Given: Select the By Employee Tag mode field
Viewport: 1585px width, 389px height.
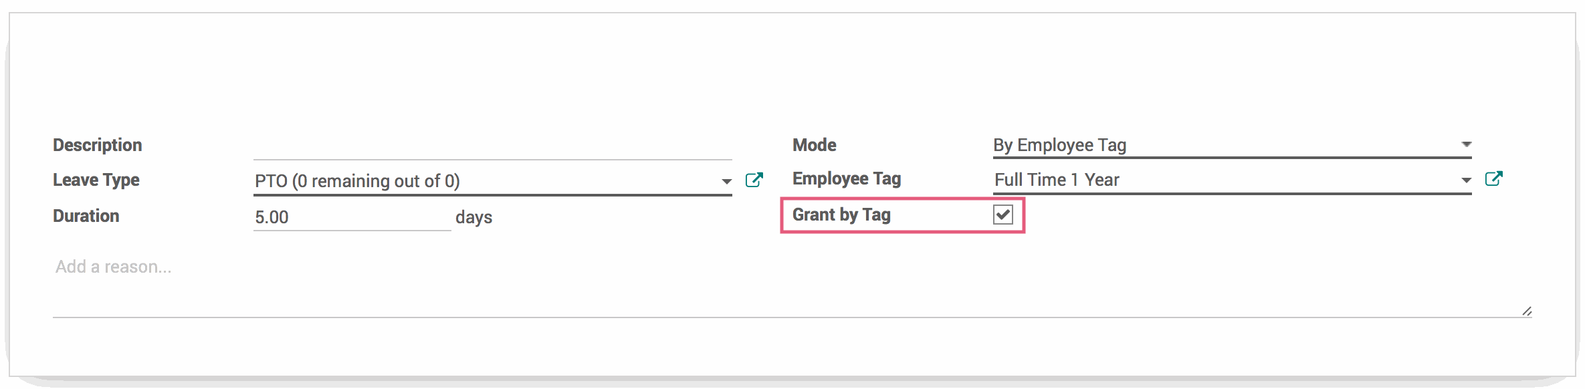Looking at the screenshot, I should point(1232,145).
